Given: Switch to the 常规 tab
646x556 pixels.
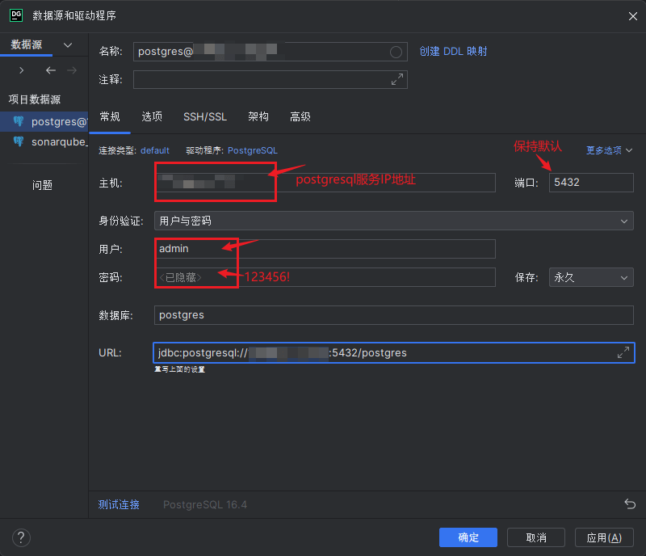Looking at the screenshot, I should pos(110,116).
